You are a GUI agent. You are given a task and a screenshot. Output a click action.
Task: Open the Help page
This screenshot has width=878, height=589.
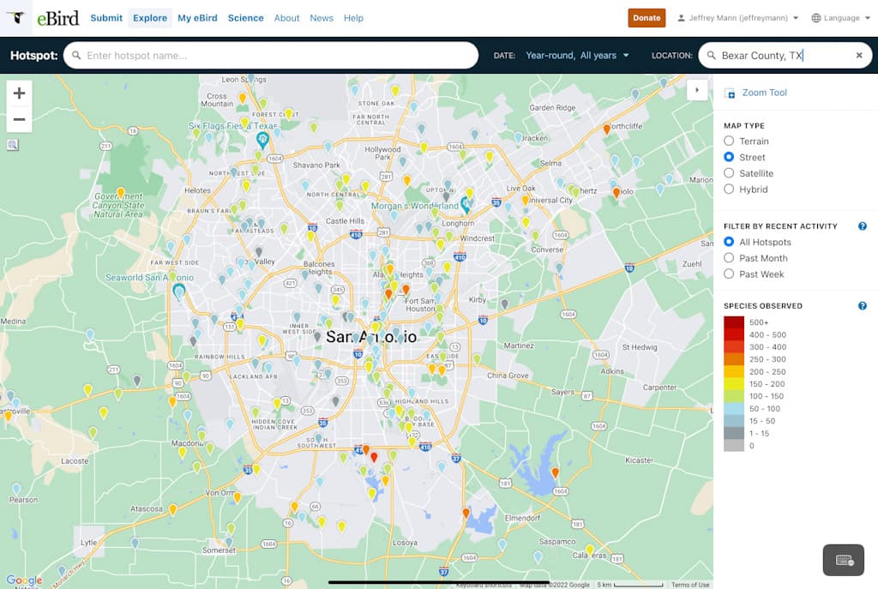tap(353, 18)
